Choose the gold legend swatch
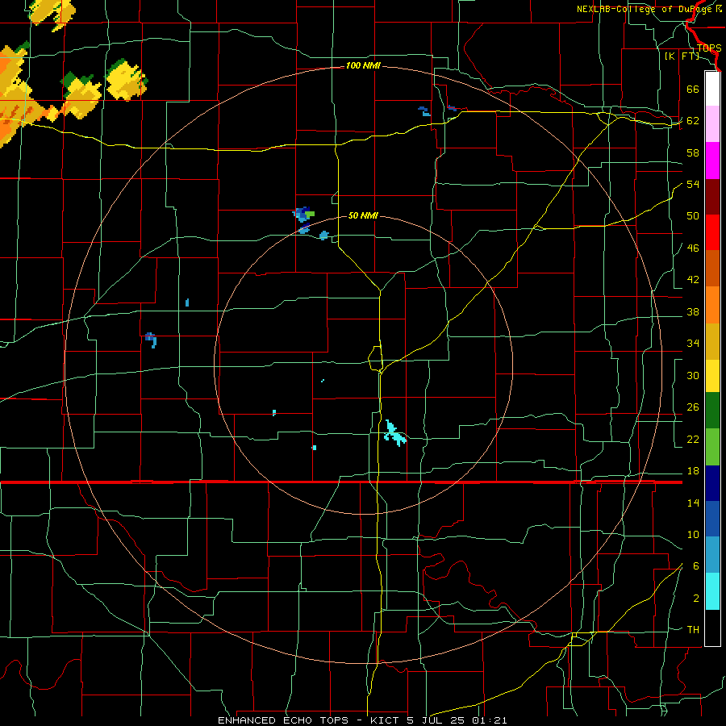This screenshot has width=726, height=726. pyautogui.click(x=712, y=341)
